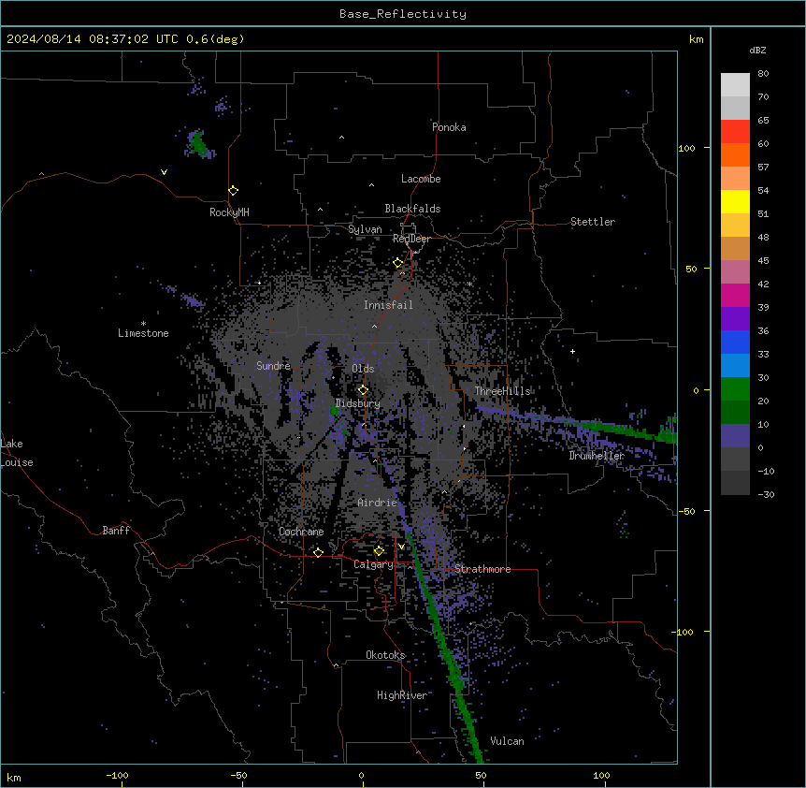806x788 pixels.
Task: Click the pink 45-42 dBZ legend swatch
Action: (x=735, y=272)
